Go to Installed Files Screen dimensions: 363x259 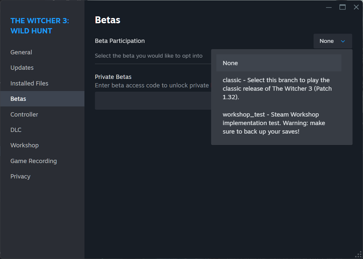pyautogui.click(x=42, y=83)
